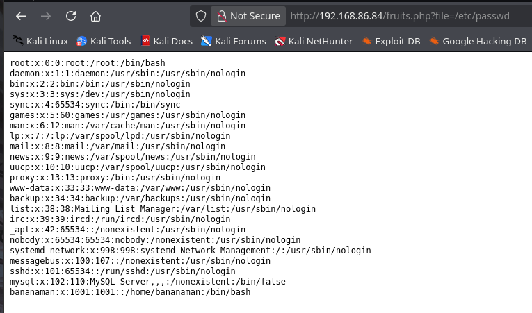Open the Kali NetHunter bookmark
The width and height of the screenshot is (532, 313).
pos(314,42)
